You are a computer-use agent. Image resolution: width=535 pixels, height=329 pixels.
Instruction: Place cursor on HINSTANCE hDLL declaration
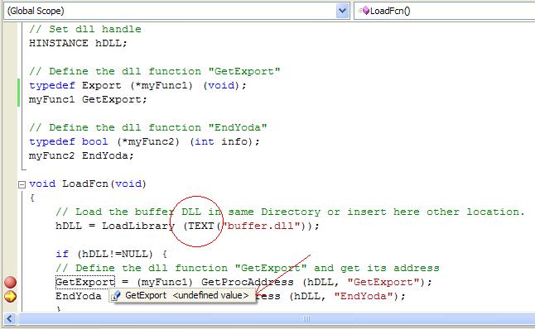pyautogui.click(x=78, y=43)
